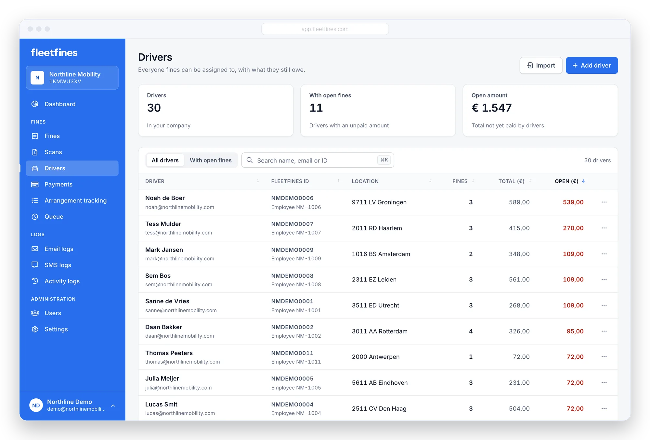Sort table by FINES column

tap(463, 181)
